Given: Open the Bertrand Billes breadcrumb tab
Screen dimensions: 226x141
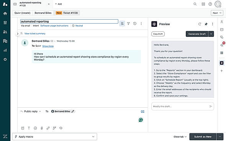Looking at the screenshot, I should 43,13.
